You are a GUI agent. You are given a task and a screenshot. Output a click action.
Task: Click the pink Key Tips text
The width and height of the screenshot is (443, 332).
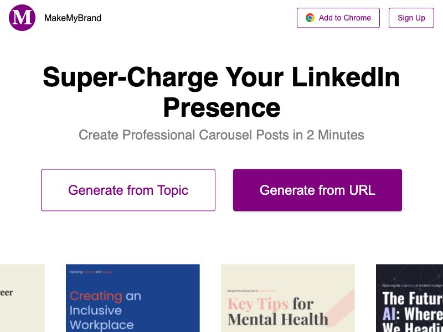coord(258,304)
